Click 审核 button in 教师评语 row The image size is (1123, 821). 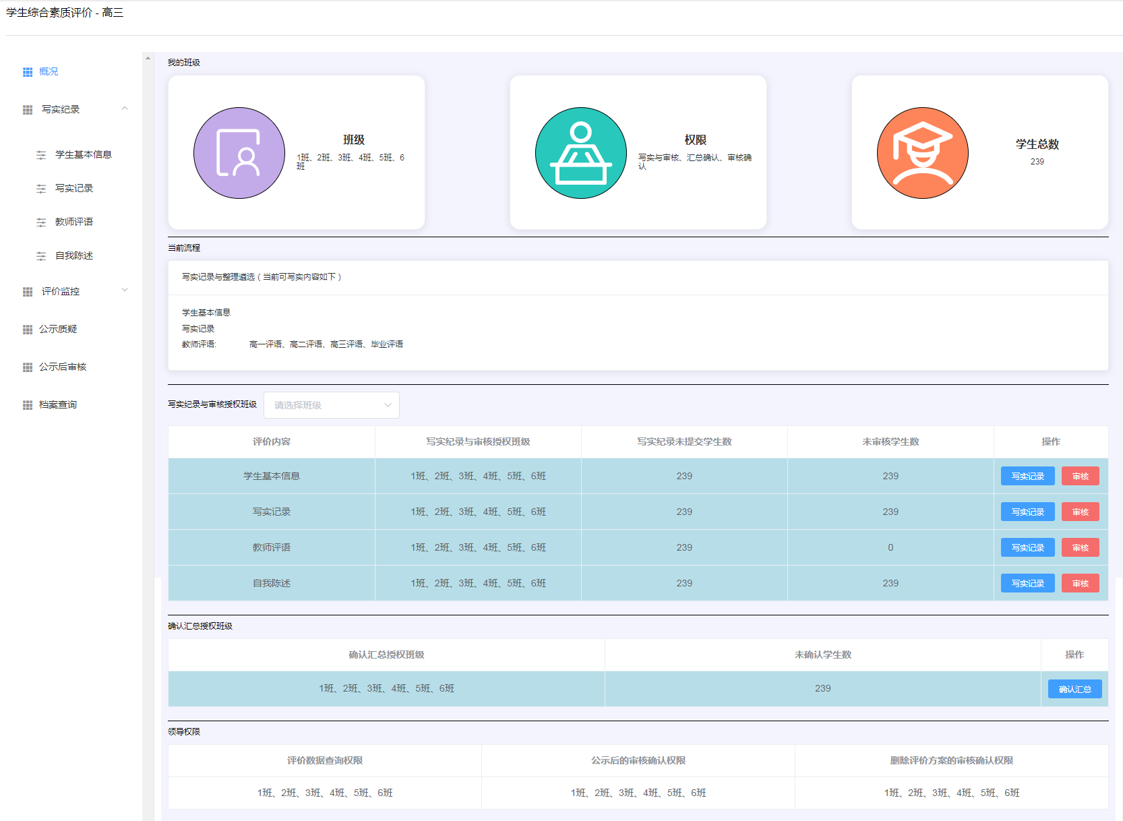click(x=1081, y=547)
